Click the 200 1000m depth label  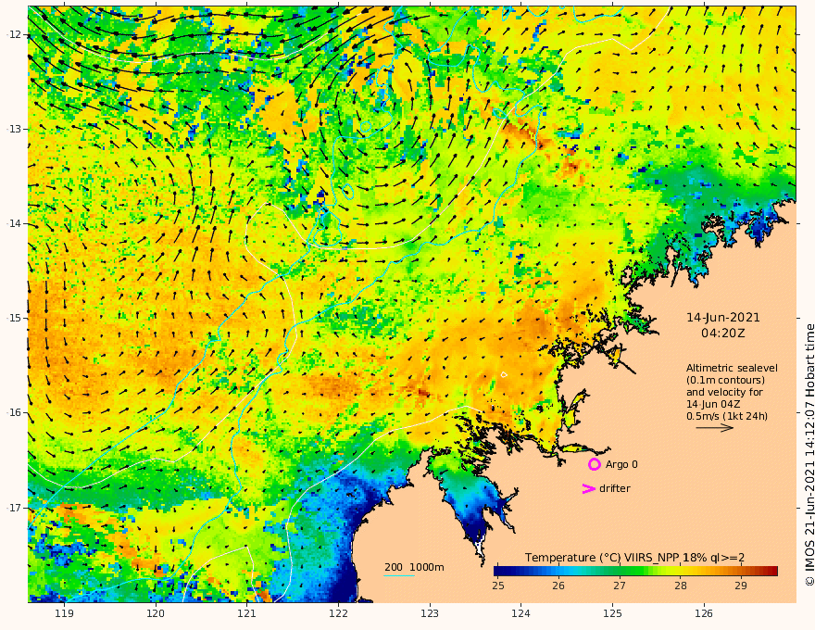pos(414,567)
